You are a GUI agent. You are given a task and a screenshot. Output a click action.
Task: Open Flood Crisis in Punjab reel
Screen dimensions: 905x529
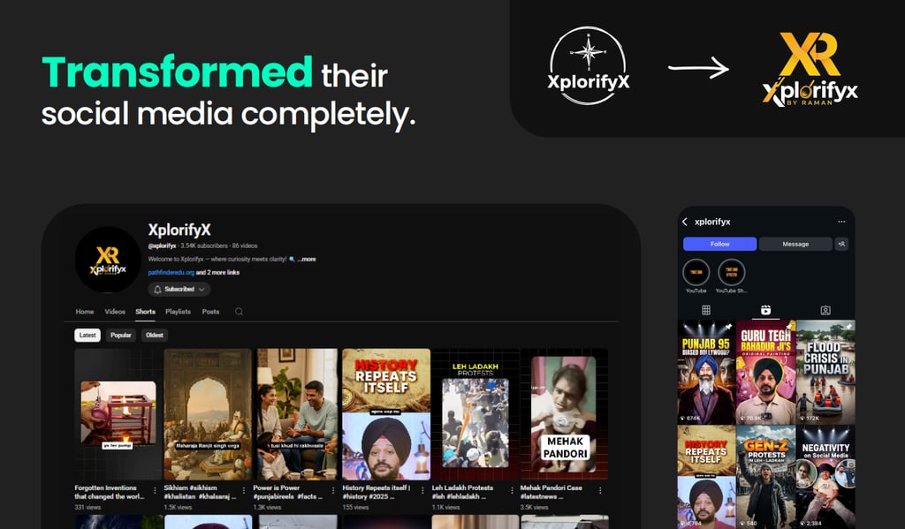[826, 372]
